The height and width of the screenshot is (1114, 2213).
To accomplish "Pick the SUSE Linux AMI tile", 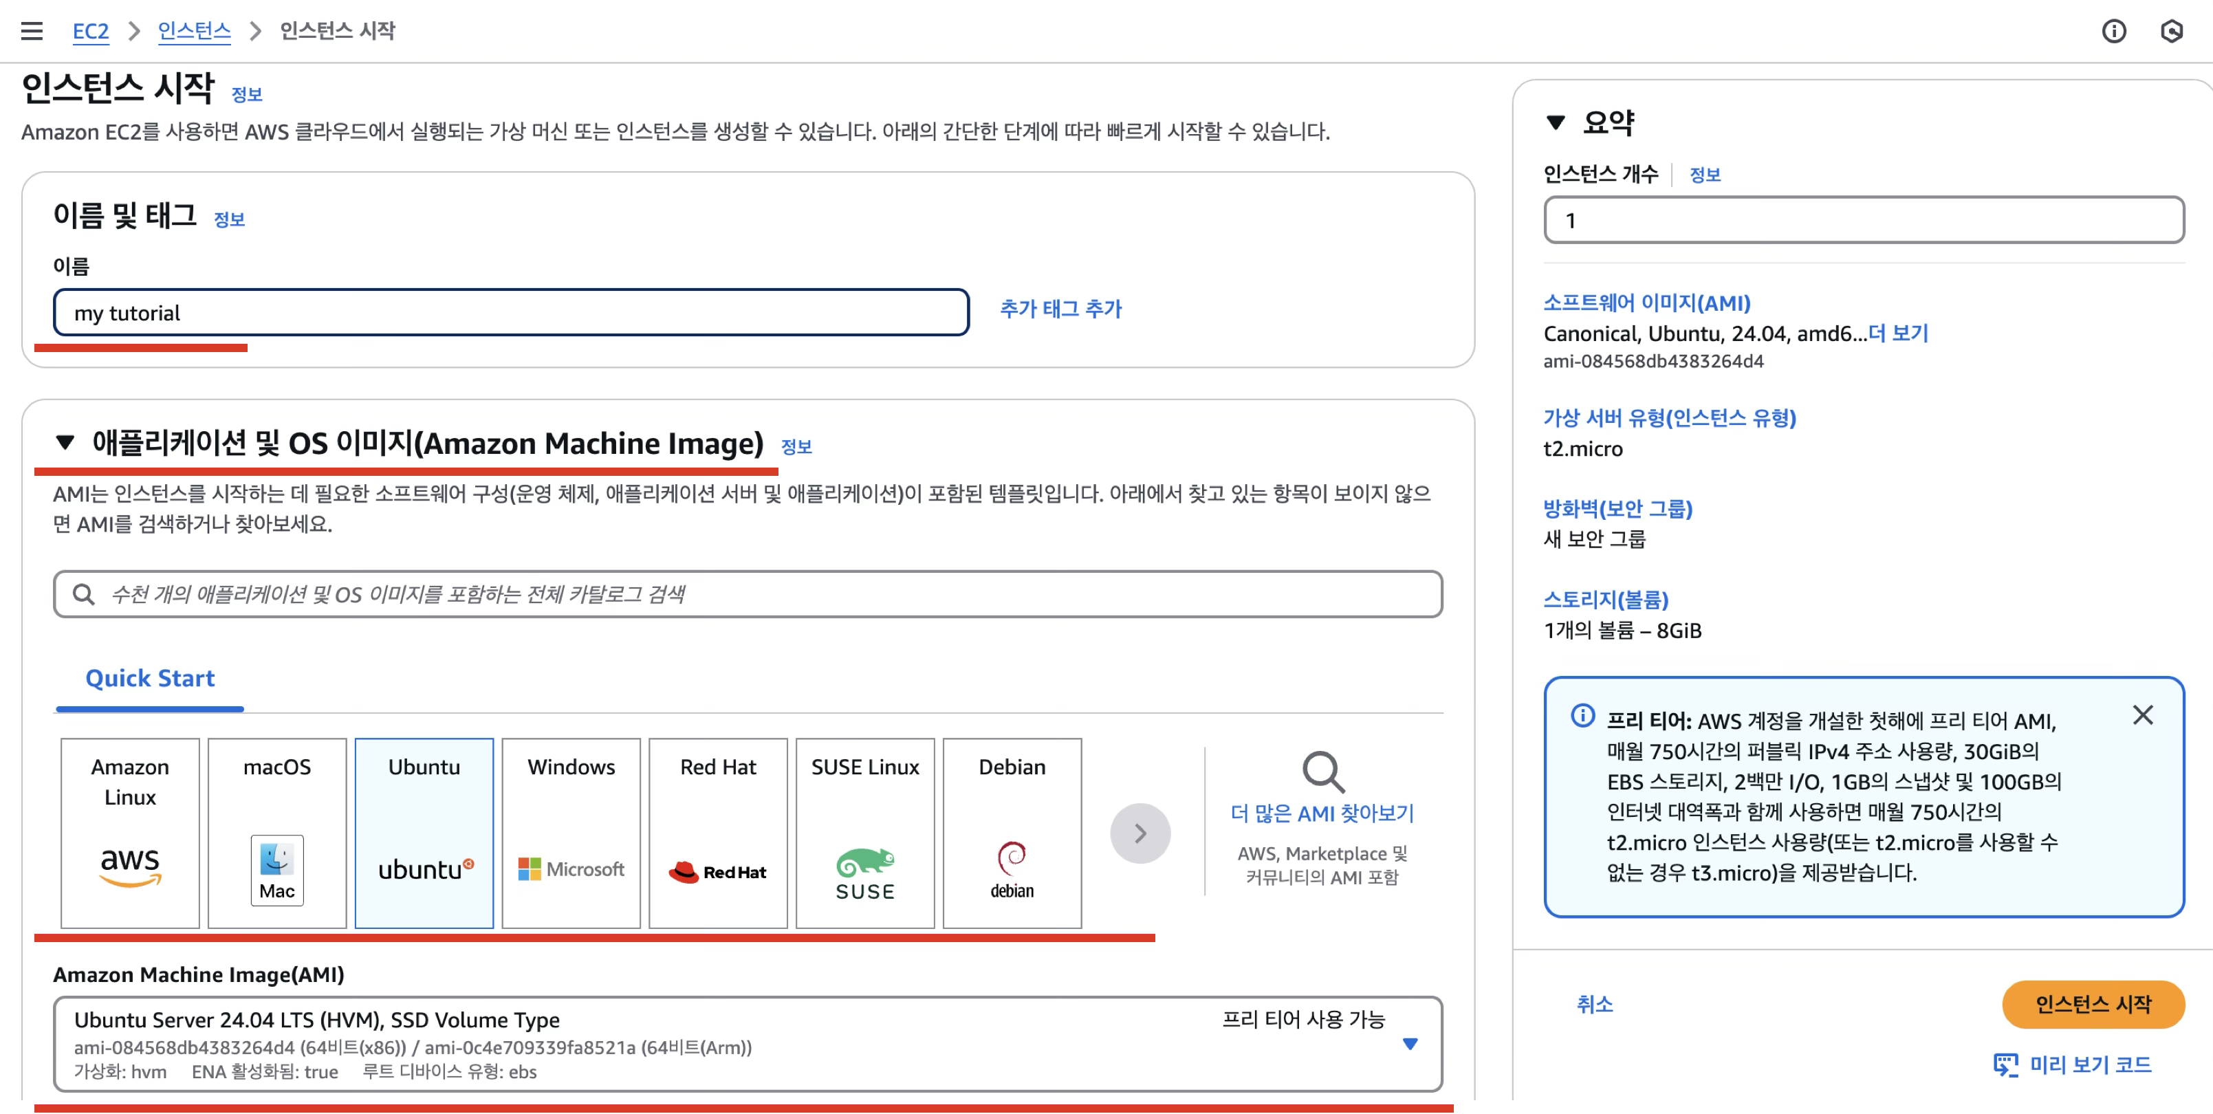I will coord(864,831).
